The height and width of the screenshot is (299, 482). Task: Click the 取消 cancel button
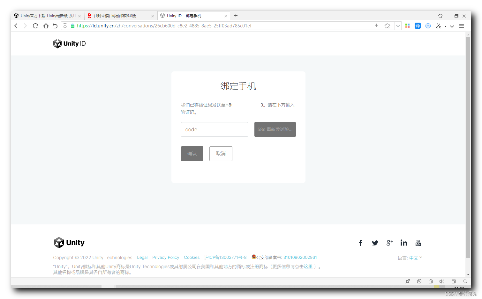point(221,154)
